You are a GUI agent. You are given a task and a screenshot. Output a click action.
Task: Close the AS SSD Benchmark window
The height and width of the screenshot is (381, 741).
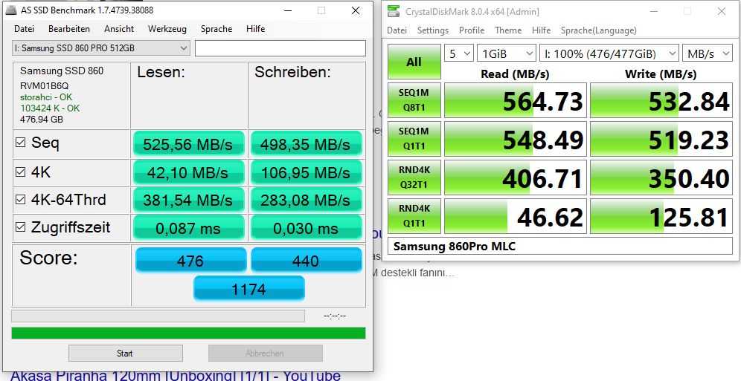coord(356,10)
